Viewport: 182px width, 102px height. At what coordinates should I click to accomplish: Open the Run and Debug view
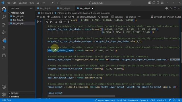4,32
